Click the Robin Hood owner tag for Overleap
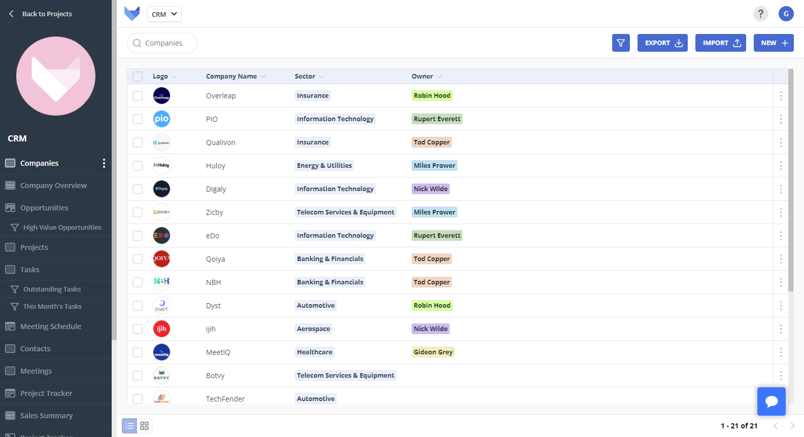804x437 pixels. [x=432, y=96]
